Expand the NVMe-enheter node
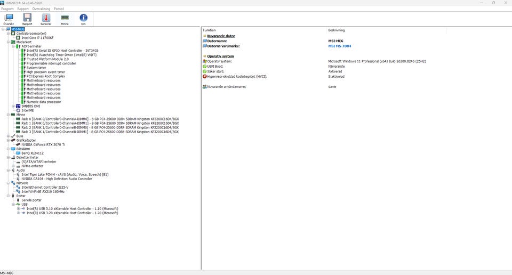Image resolution: width=512 pixels, height=275 pixels. (x=13, y=166)
